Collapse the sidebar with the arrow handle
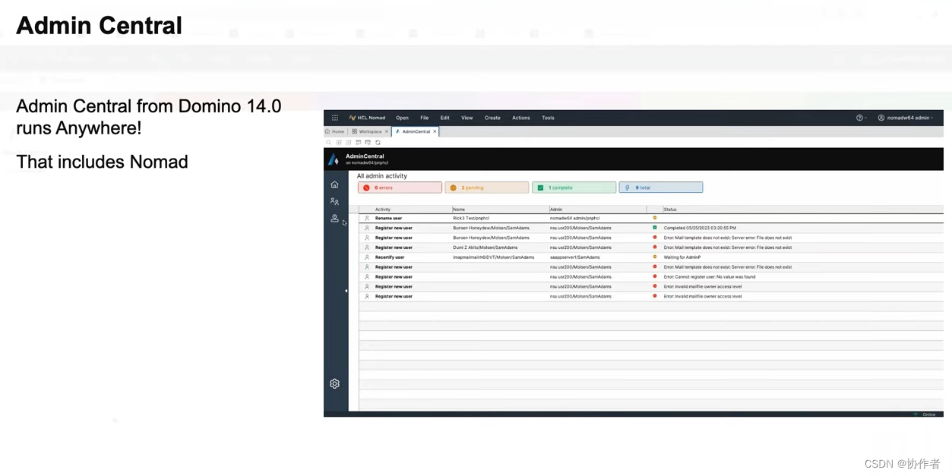The width and height of the screenshot is (952, 476). (x=346, y=291)
